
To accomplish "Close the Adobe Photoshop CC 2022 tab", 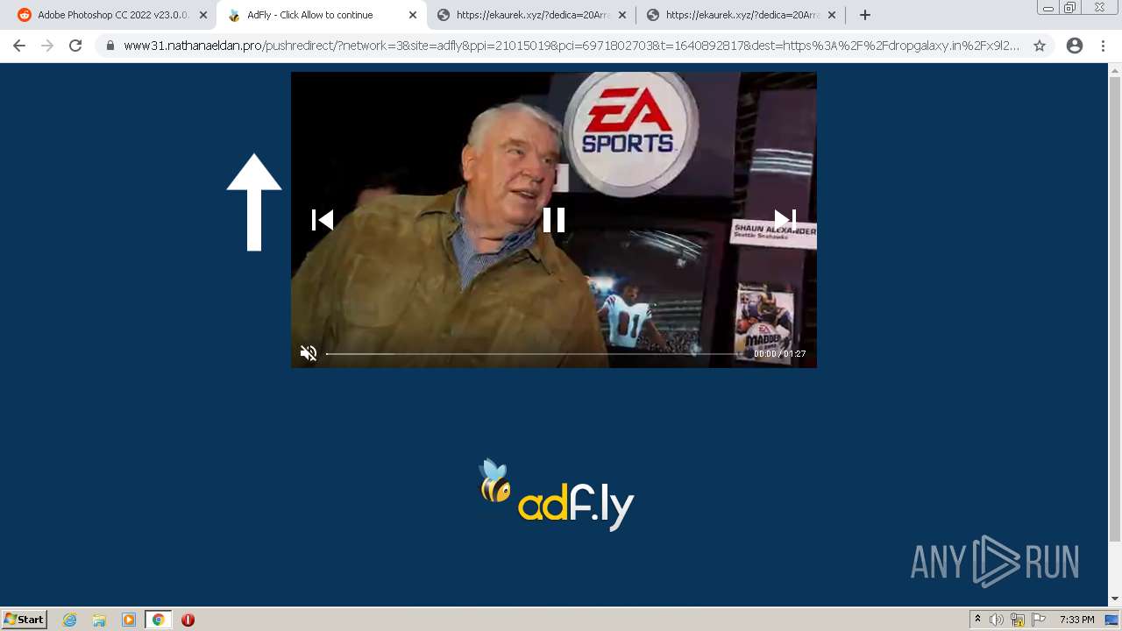I will (203, 15).
